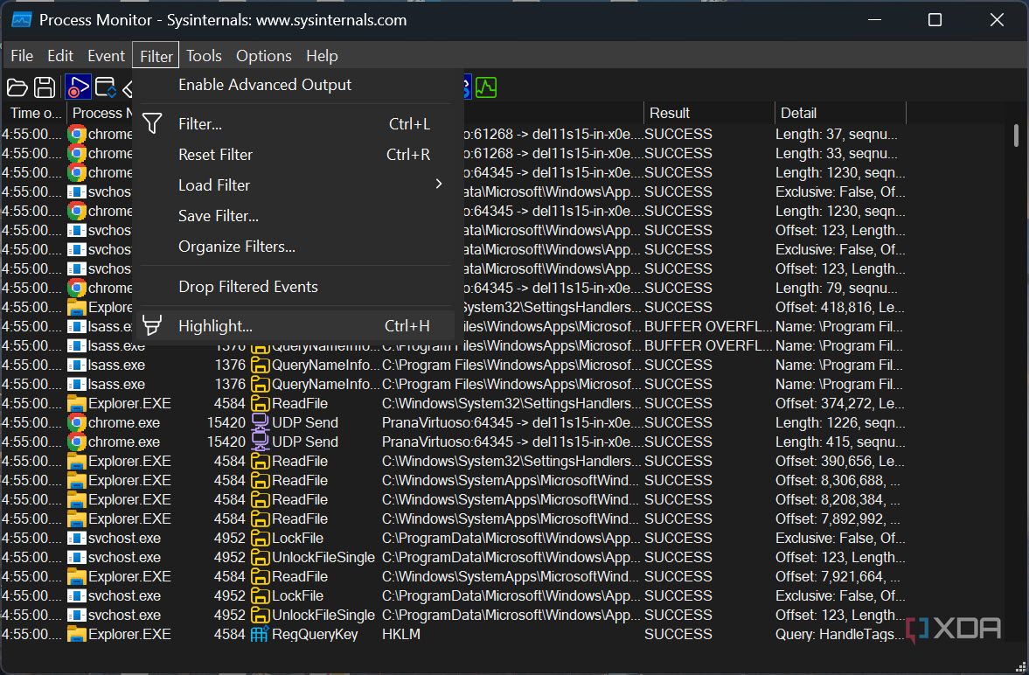Enable capture via the toolbar capture toggle
The width and height of the screenshot is (1029, 675).
tap(77, 87)
